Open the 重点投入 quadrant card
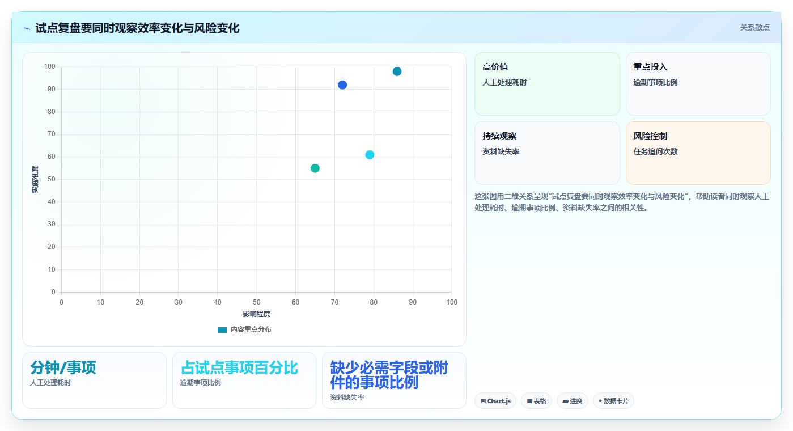This screenshot has height=431, width=793. (698, 84)
